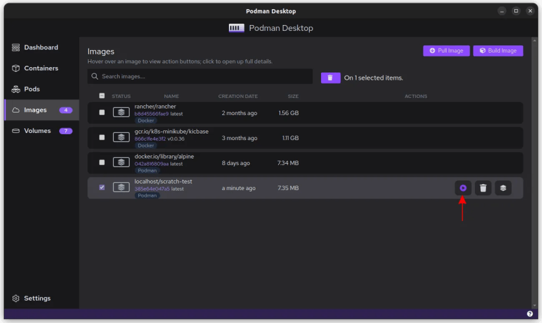
Task: Open help via question mark icon
Action: 530,314
